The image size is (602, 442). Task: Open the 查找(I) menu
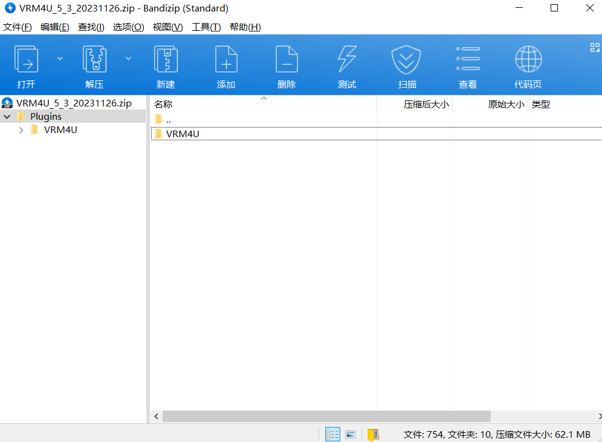[91, 27]
